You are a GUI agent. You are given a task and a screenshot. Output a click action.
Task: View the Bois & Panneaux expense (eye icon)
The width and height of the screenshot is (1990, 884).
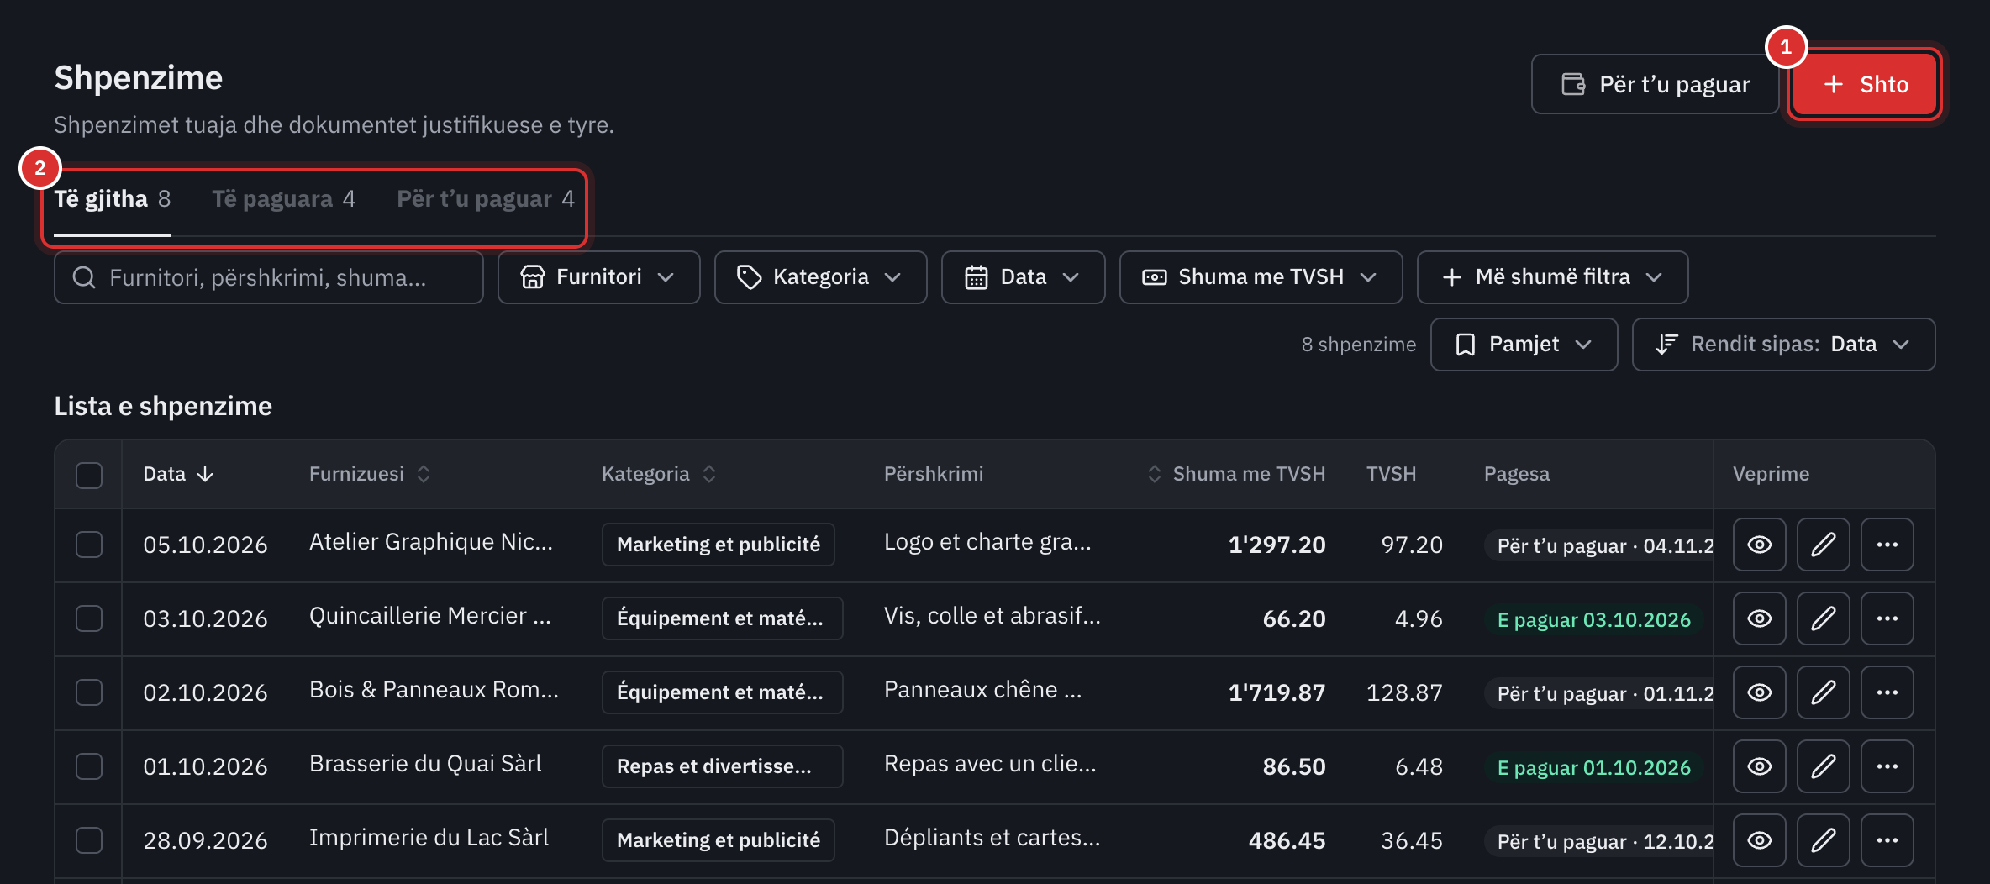[1759, 692]
